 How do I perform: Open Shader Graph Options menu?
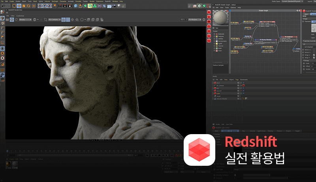tap(233, 8)
